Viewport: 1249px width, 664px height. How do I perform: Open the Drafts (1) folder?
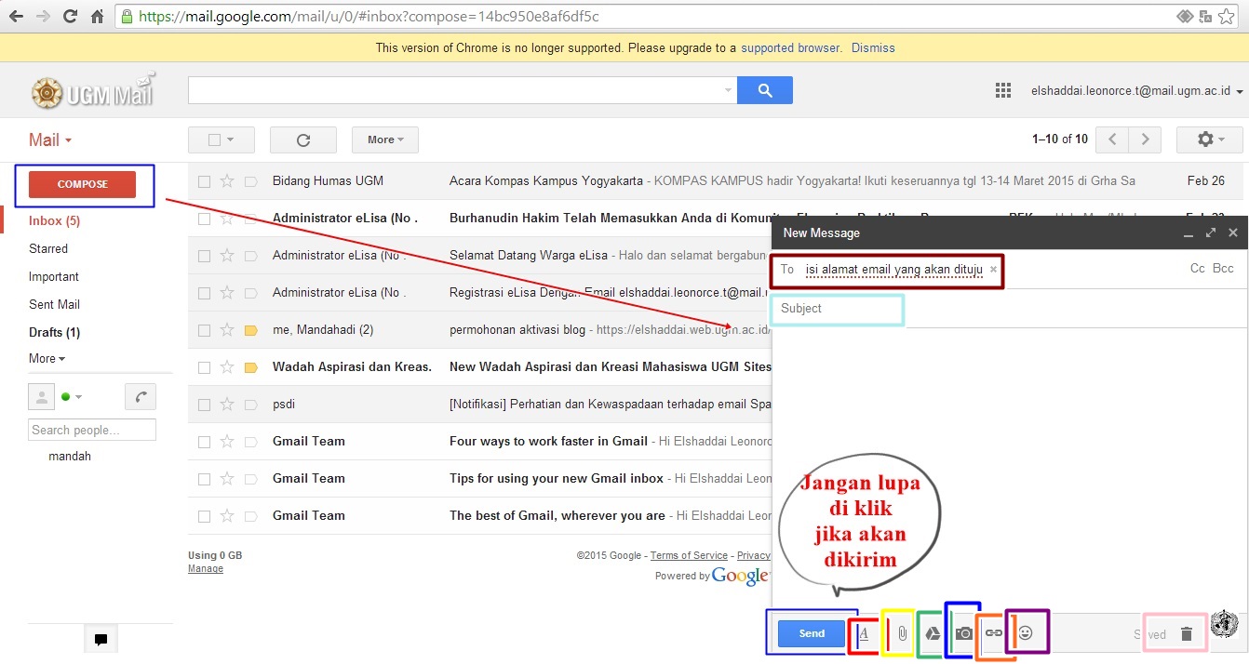coord(54,333)
